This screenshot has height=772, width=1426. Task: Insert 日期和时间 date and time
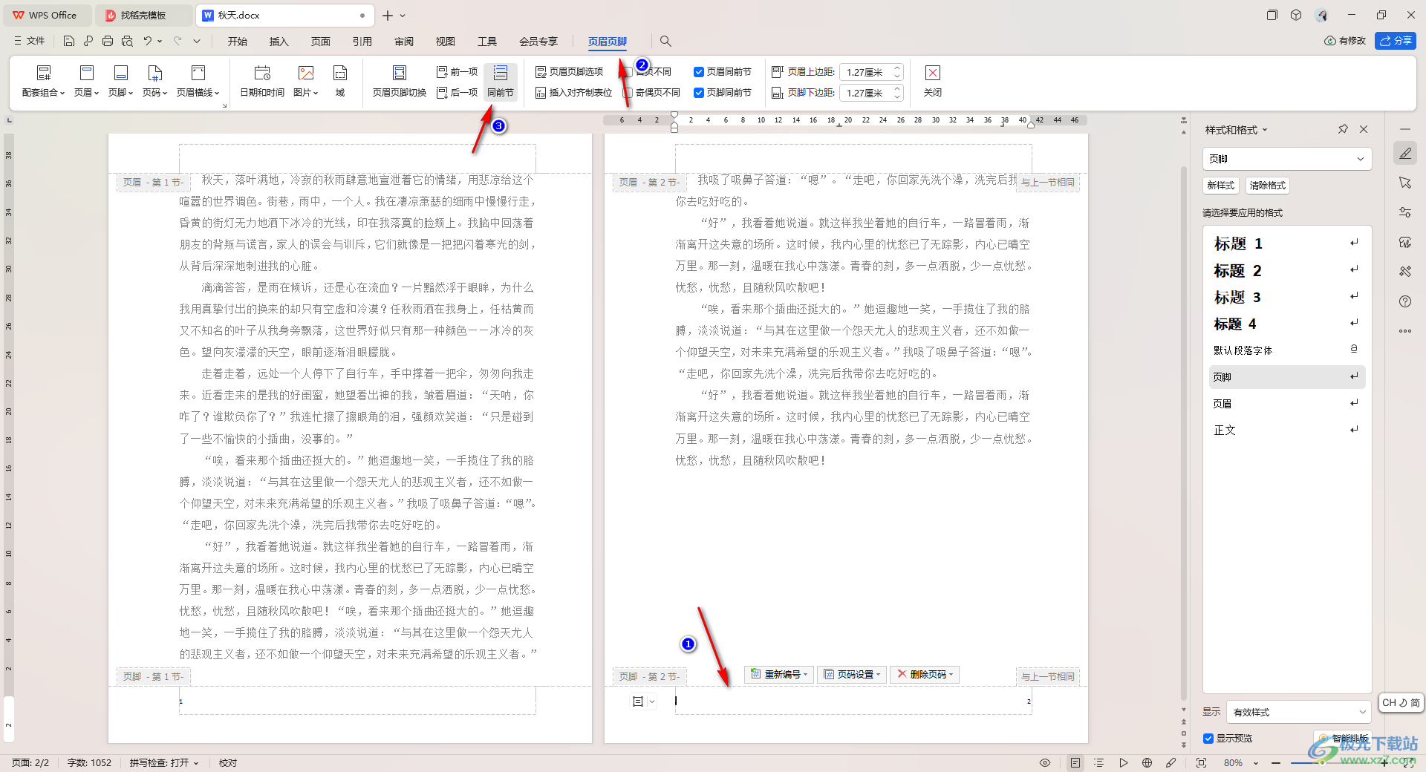pos(262,82)
